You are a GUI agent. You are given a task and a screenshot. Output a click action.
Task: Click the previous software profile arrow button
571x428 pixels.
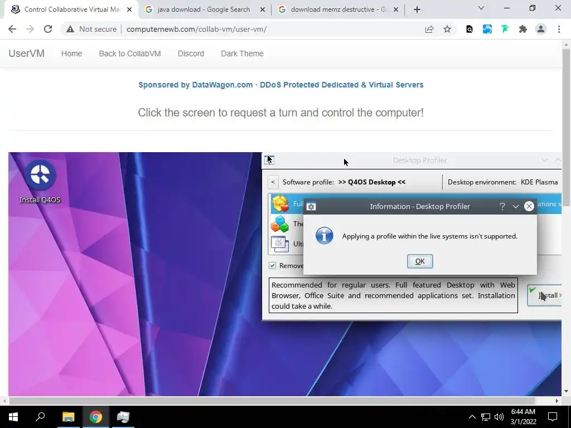point(273,182)
